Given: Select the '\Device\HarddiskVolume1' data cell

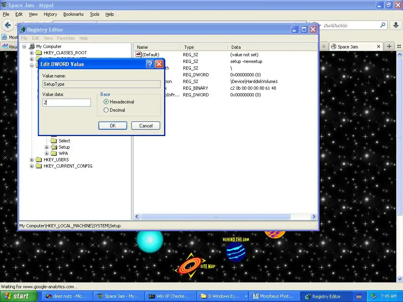Looking at the screenshot, I should click(x=254, y=81).
